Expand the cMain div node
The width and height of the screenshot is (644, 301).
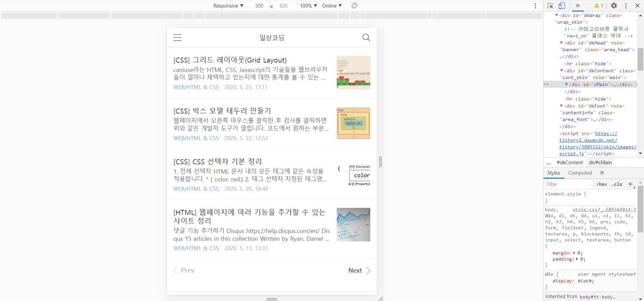567,84
